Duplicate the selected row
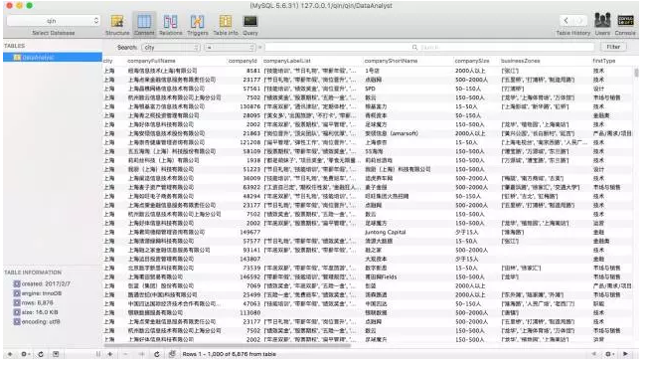This screenshot has width=649, height=366. [x=141, y=354]
